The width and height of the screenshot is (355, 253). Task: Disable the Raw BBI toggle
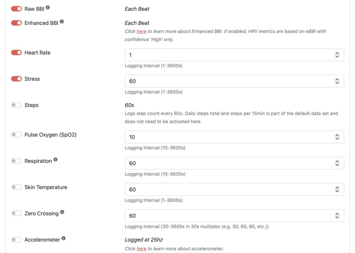click(x=16, y=9)
